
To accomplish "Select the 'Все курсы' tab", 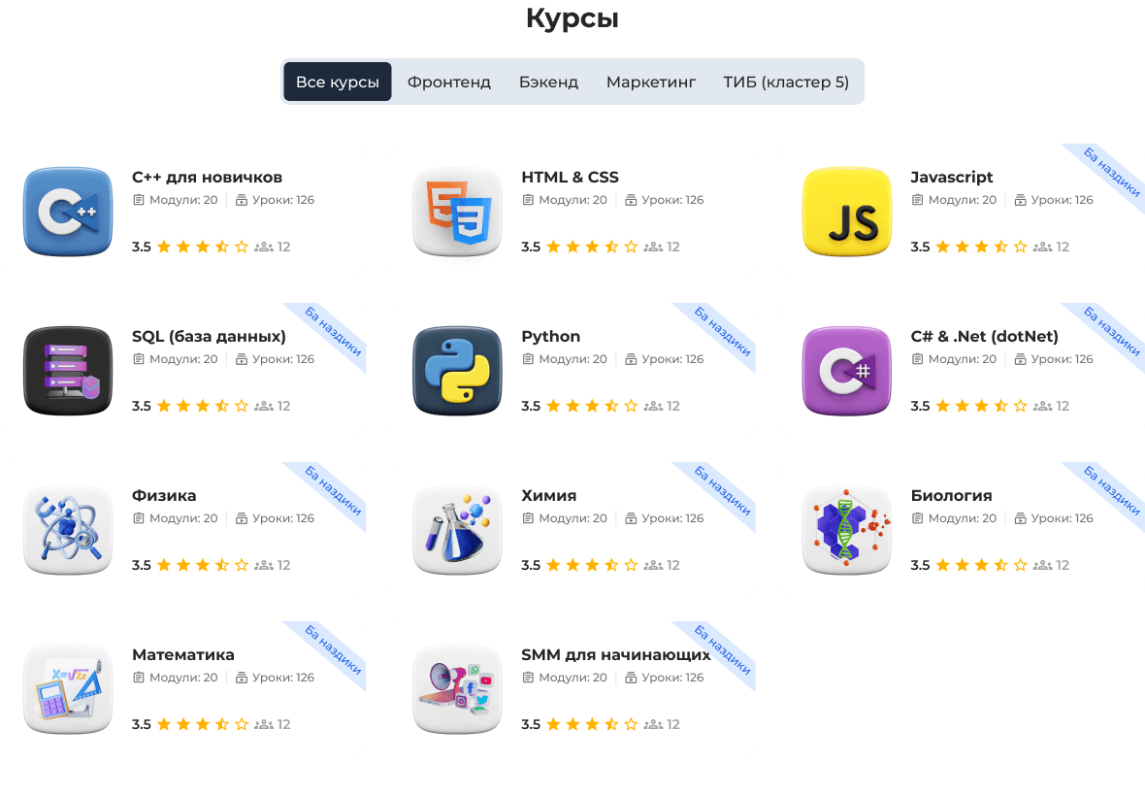I will pyautogui.click(x=338, y=82).
